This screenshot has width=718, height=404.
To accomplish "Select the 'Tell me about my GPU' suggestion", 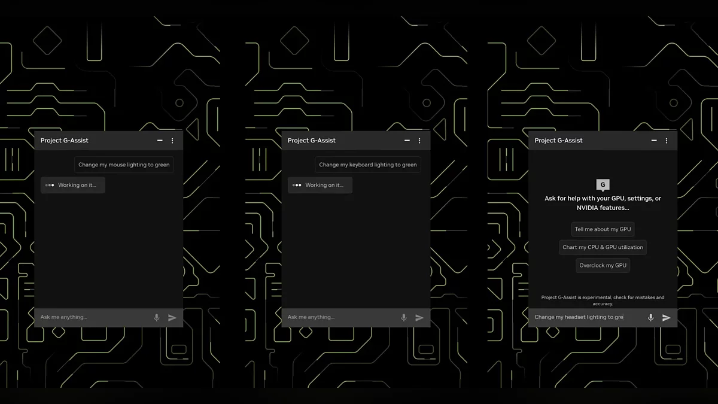I will coord(603,229).
